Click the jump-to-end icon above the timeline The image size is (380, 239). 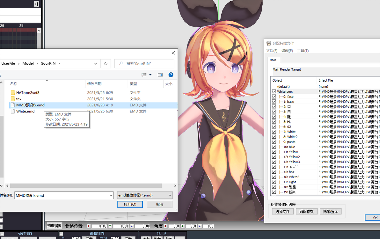coord(36,4)
